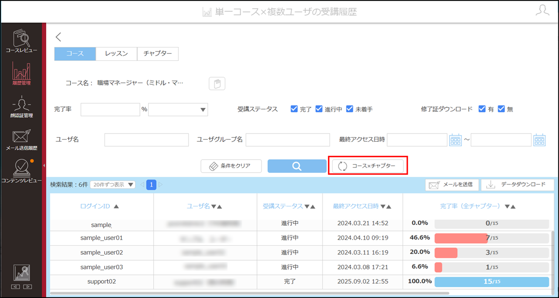Viewport: 559px width, 298px height.
Task: Click the 完了率 percentage input field
Action: pyautogui.click(x=110, y=110)
